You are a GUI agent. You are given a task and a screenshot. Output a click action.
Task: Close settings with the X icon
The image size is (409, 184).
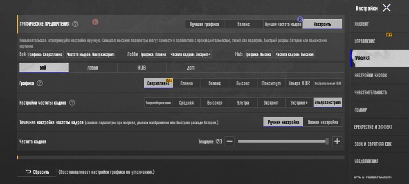tap(387, 8)
